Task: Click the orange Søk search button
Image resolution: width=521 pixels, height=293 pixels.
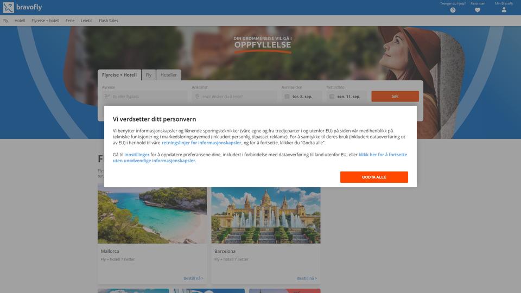Action: (395, 97)
